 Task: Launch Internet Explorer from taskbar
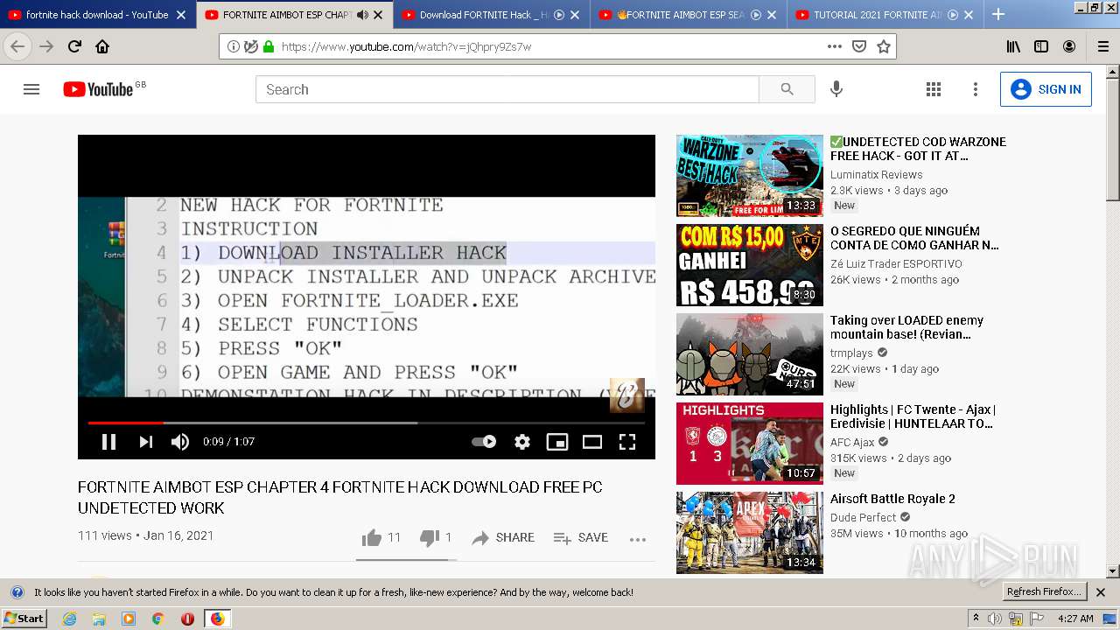tap(69, 619)
